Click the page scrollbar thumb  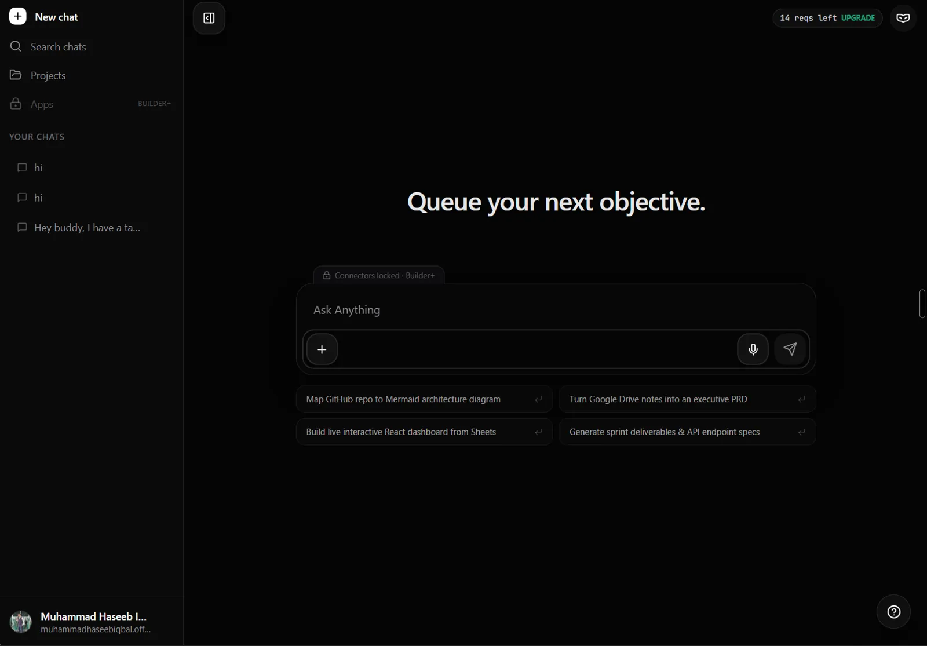point(922,304)
